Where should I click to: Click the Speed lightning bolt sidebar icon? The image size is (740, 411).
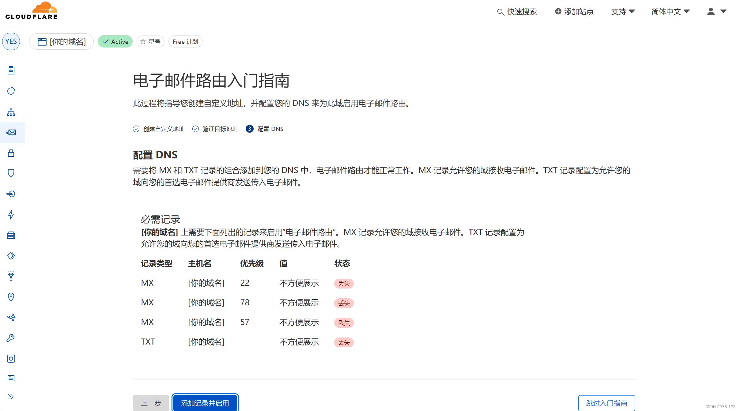pyautogui.click(x=11, y=214)
